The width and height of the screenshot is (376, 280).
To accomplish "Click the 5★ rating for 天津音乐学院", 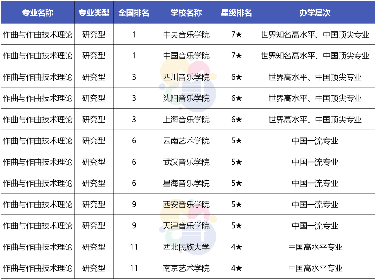I will (236, 225).
